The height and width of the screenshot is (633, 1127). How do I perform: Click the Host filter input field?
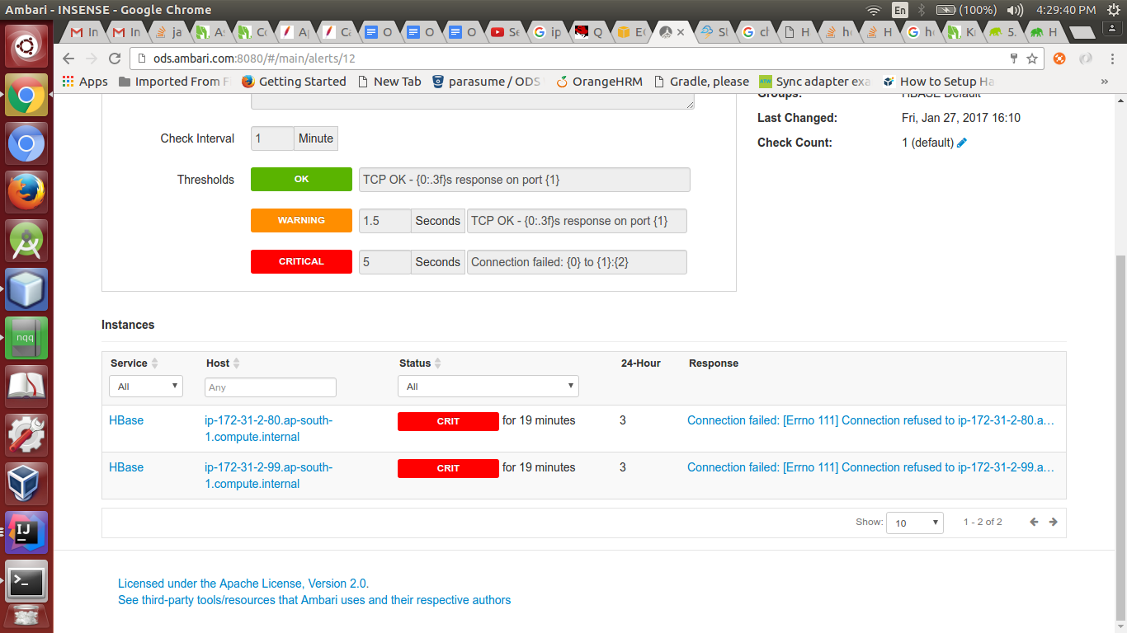pos(271,387)
